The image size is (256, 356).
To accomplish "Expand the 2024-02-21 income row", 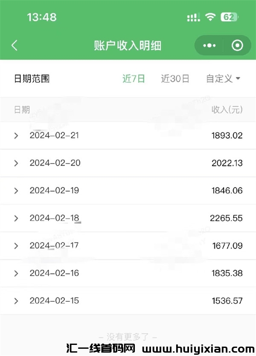I will click(16, 136).
